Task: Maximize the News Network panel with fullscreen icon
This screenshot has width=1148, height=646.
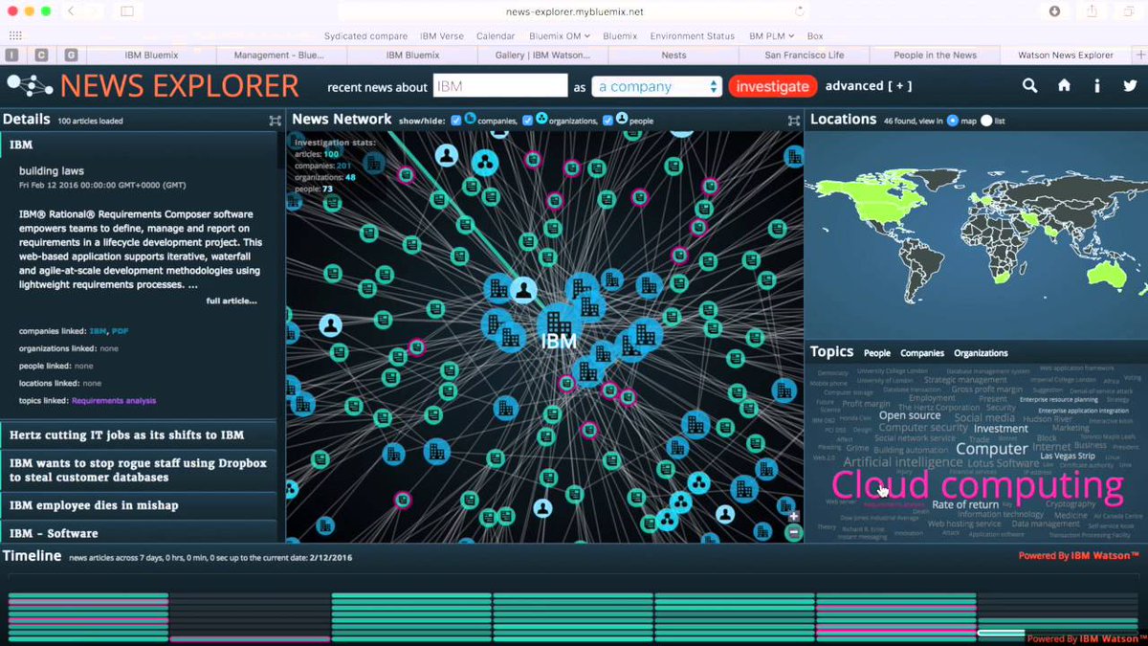Action: [x=793, y=121]
